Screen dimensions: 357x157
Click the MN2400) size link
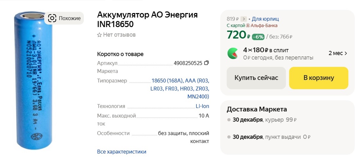point(198,96)
